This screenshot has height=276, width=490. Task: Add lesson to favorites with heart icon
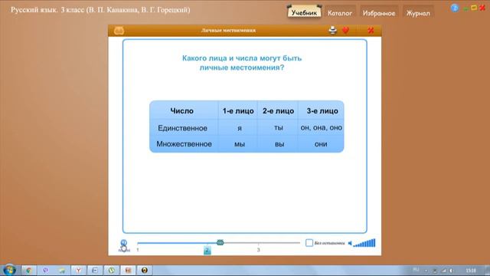point(345,30)
